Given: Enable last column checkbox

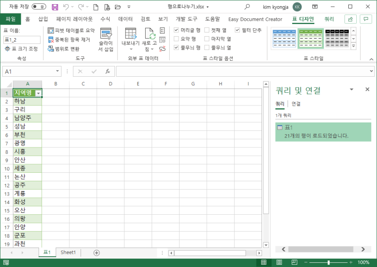Looking at the screenshot, I should click(207, 39).
